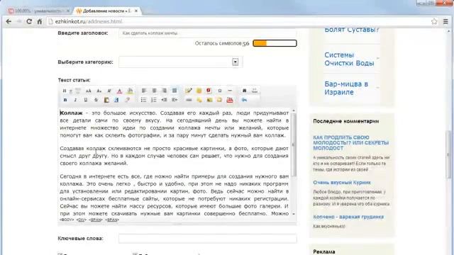Change font size with the xA icon
The height and width of the screenshot is (255, 454).
[x=88, y=91]
